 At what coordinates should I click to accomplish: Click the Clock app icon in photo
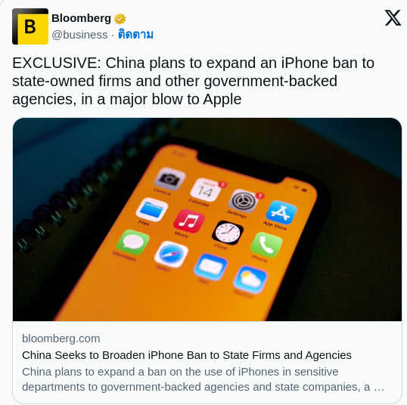coord(228,233)
